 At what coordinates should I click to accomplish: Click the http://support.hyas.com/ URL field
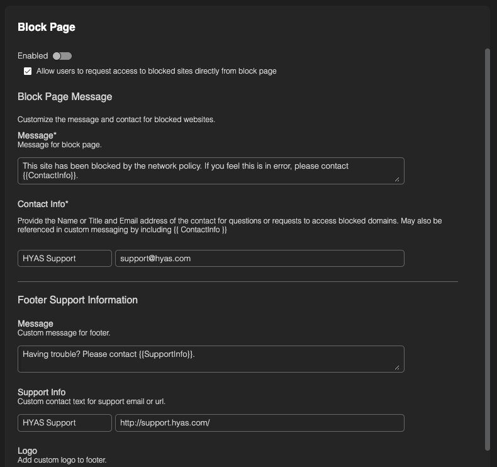tap(259, 423)
